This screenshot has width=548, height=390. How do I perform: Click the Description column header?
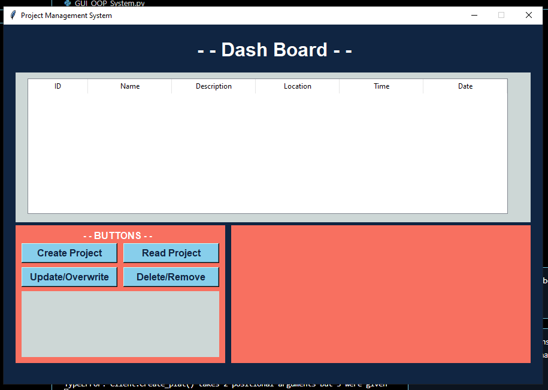(214, 86)
